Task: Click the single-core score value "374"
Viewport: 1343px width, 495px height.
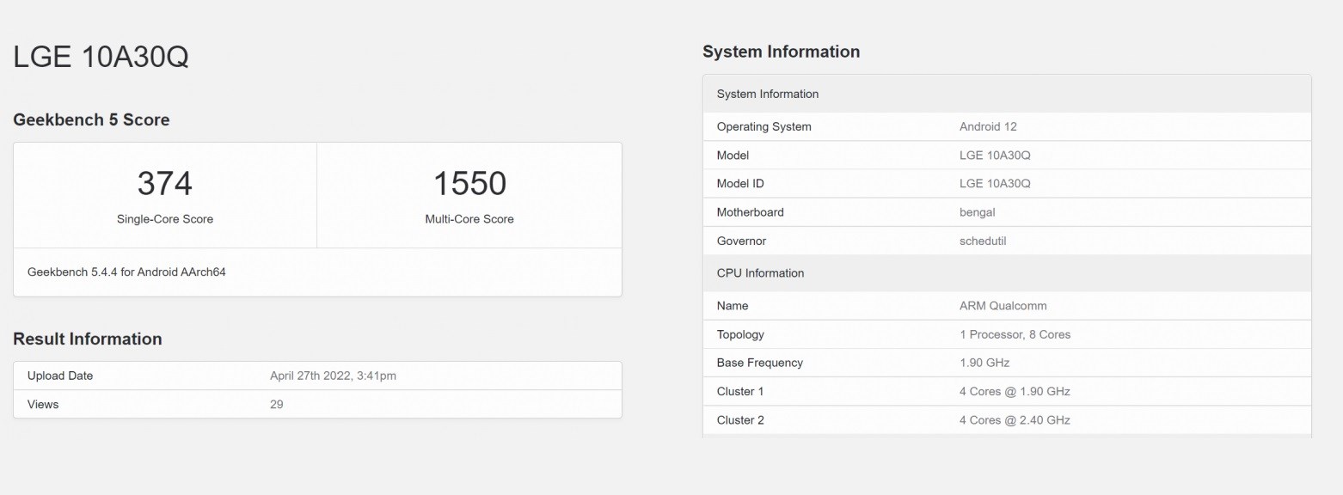Action: [165, 183]
